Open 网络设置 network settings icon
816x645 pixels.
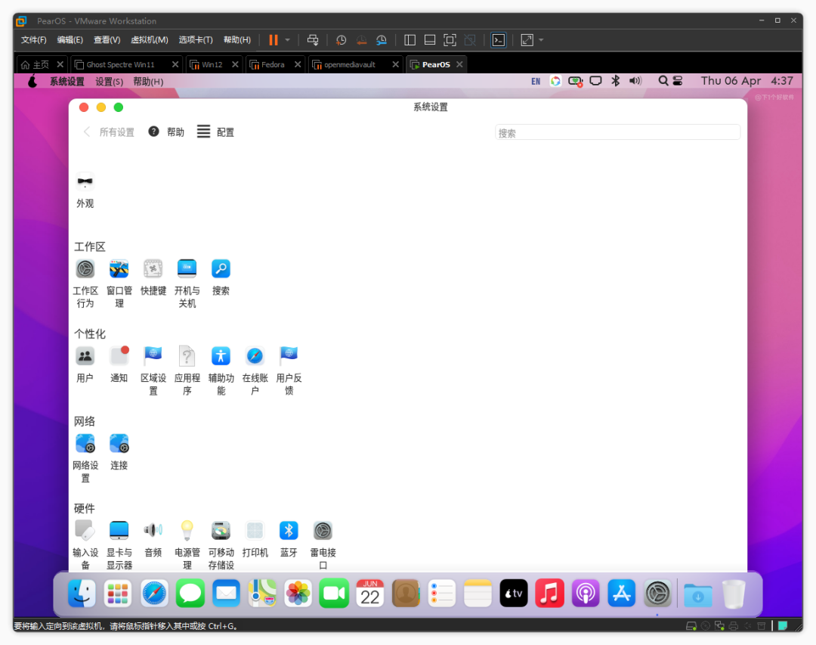[x=85, y=458]
